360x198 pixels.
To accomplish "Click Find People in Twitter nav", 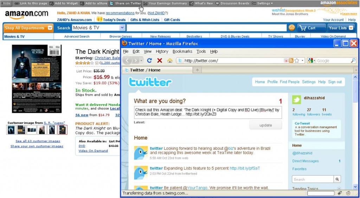I will [290, 82].
